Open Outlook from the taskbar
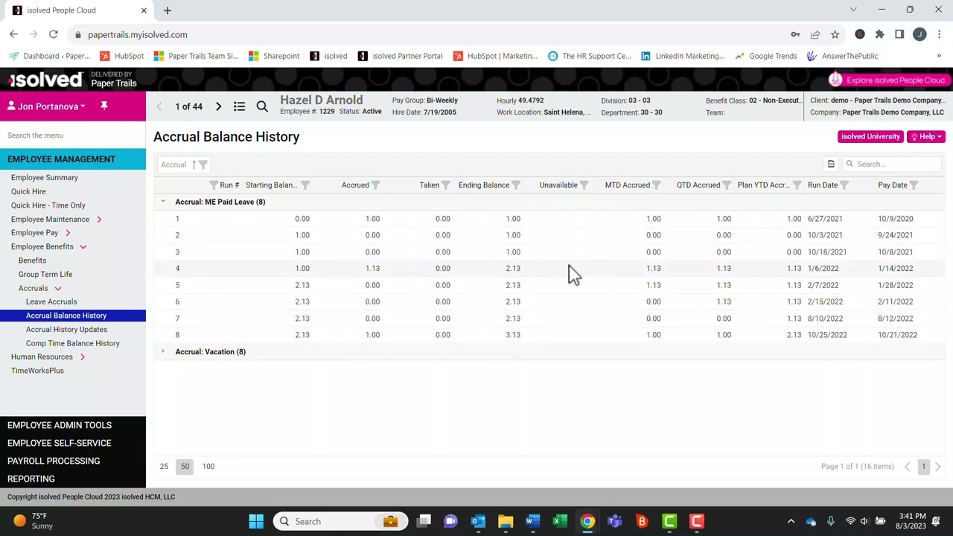 point(478,521)
